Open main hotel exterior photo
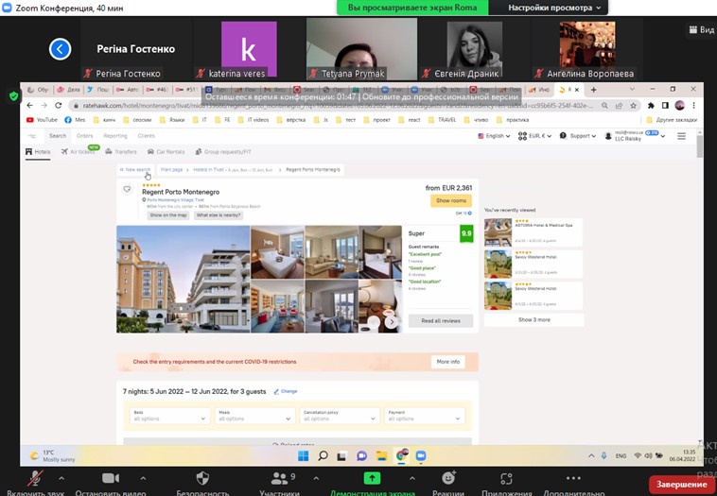The width and height of the screenshot is (717, 496). pos(183,279)
